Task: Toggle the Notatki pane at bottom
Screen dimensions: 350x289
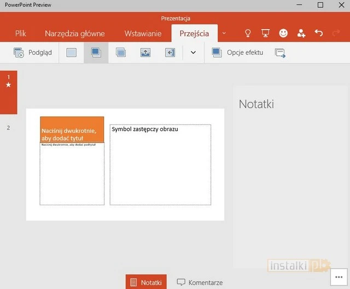Action: 146,282
